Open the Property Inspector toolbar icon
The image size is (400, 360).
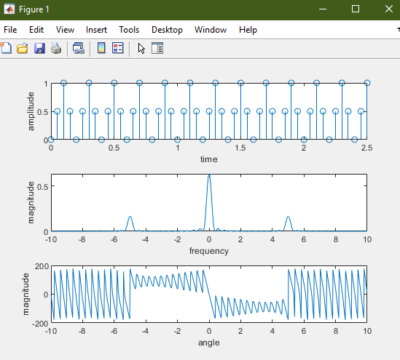(x=157, y=48)
